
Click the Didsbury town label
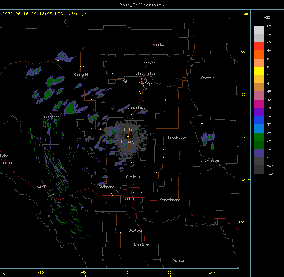(127, 142)
